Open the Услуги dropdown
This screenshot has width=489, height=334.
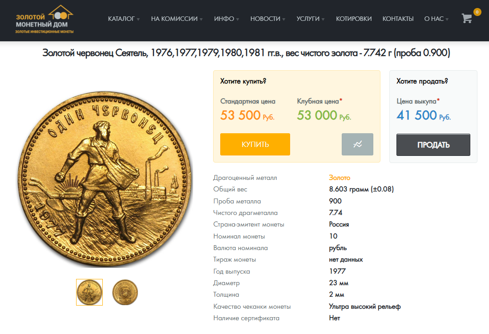click(311, 19)
